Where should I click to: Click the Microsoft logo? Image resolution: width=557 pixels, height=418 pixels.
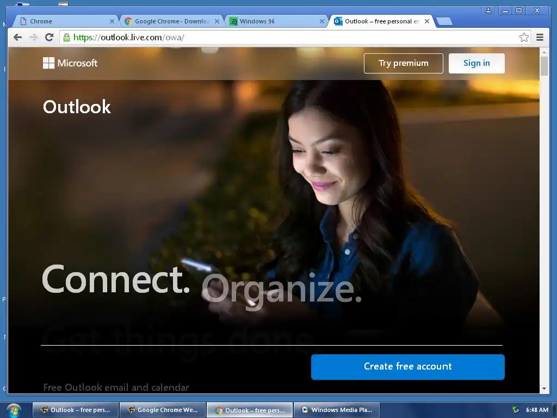click(x=70, y=63)
